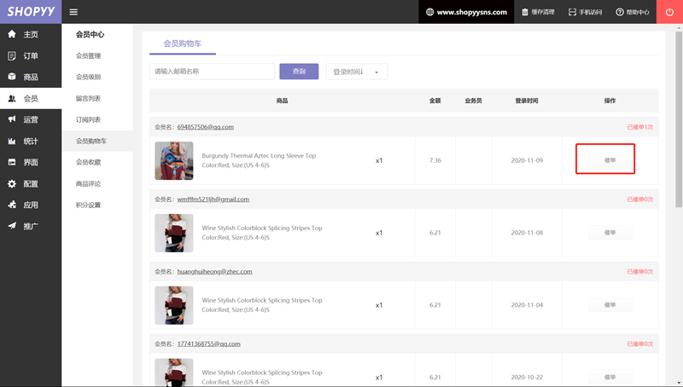Expand the 登录时间 sort dropdown

[x=356, y=72]
